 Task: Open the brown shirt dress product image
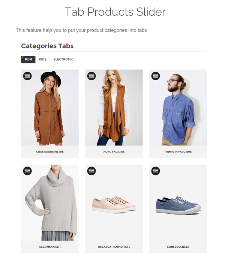[50, 108]
